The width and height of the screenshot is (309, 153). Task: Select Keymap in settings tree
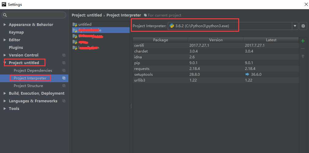click(16, 32)
